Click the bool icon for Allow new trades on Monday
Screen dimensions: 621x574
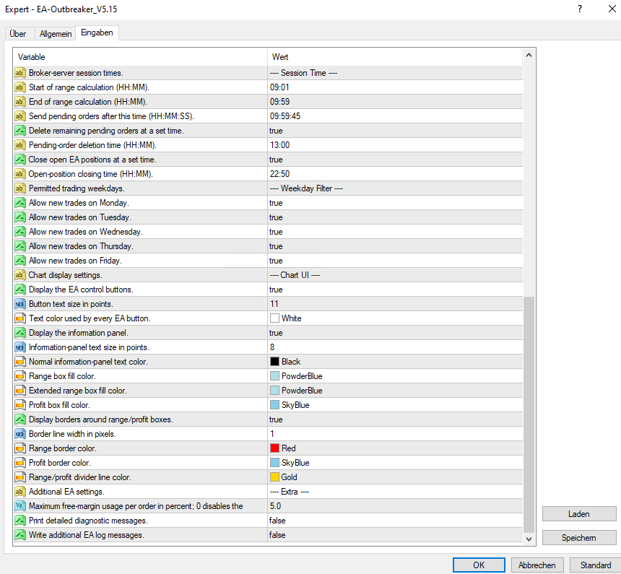pos(19,203)
